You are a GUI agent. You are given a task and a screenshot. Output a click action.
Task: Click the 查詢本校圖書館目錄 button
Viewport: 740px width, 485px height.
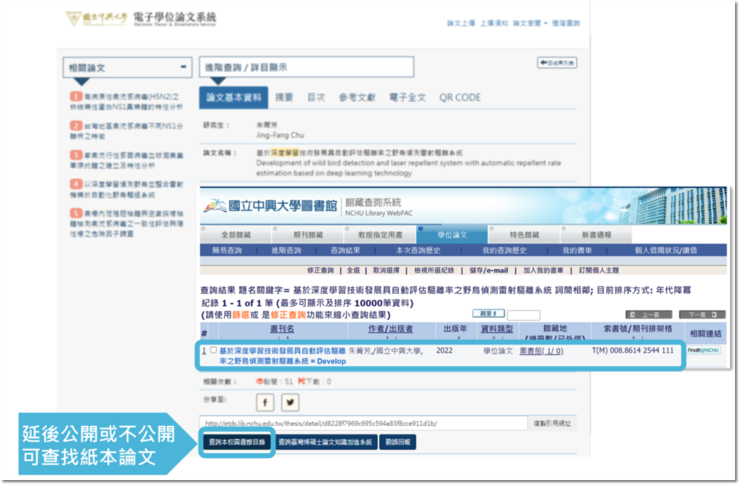coord(237,442)
